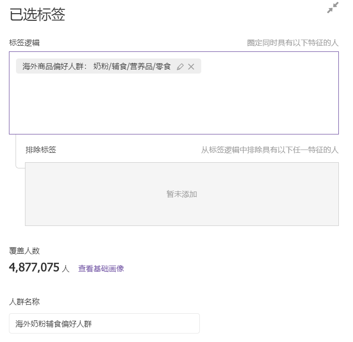Click the 排除标签 area showing 暂未添加
The height and width of the screenshot is (342, 353).
point(181,194)
